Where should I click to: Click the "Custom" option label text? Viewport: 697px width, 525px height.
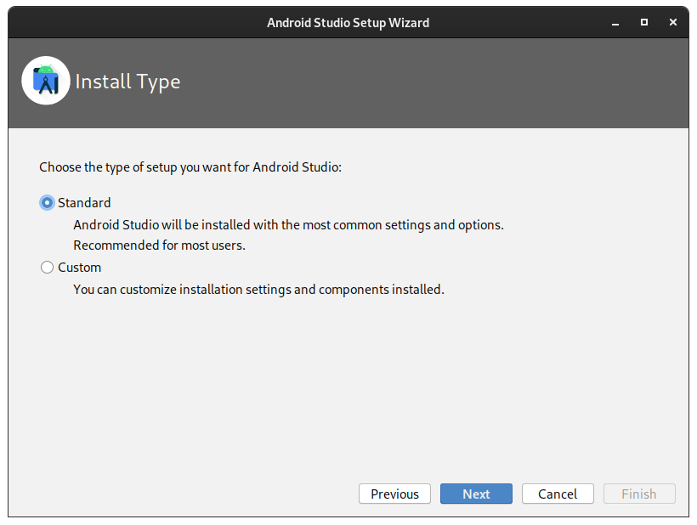point(79,268)
